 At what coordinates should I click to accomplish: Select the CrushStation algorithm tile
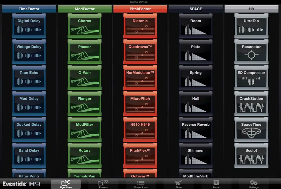click(251, 104)
